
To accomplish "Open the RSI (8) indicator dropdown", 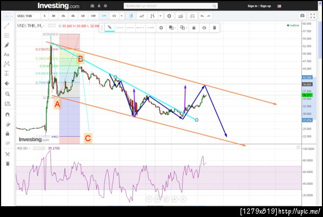I will click(x=30, y=148).
